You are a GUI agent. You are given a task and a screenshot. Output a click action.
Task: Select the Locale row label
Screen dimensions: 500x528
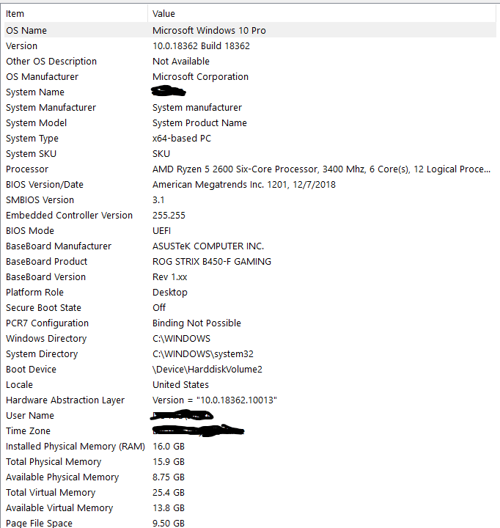click(x=19, y=385)
